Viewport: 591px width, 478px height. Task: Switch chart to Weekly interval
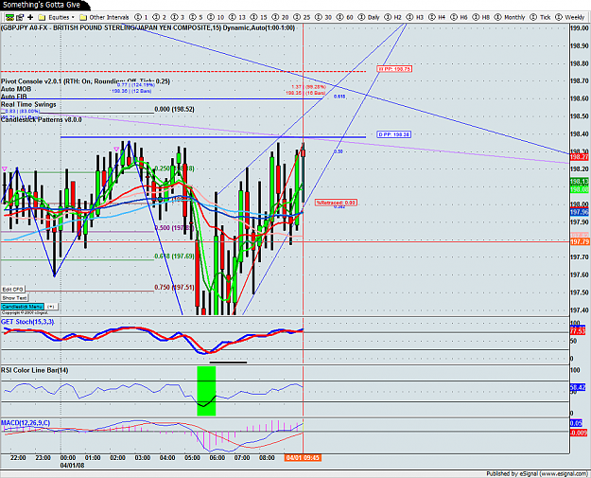[569, 17]
